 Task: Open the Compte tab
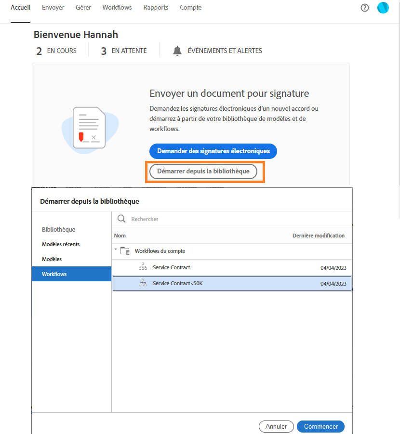tap(190, 8)
